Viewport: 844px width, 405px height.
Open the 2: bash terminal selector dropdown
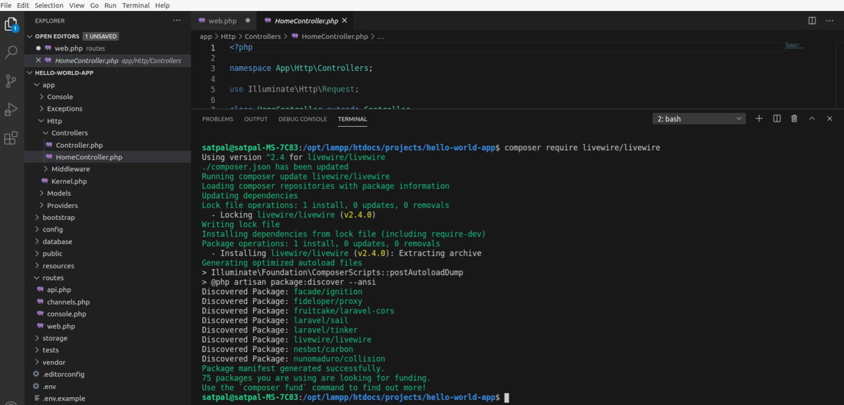(x=698, y=118)
